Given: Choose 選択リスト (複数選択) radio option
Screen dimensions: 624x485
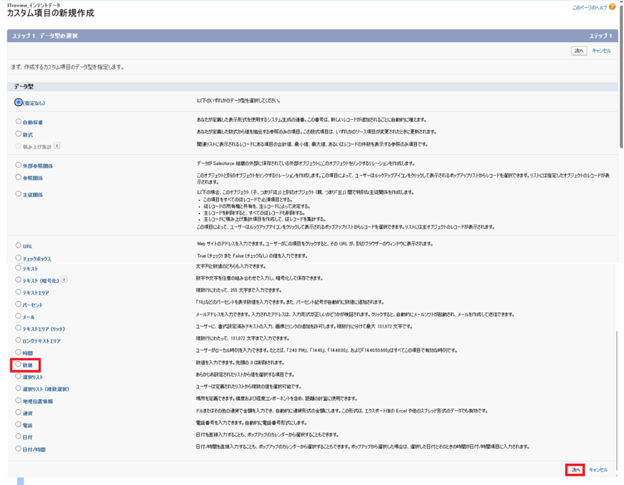Looking at the screenshot, I should pos(19,388).
